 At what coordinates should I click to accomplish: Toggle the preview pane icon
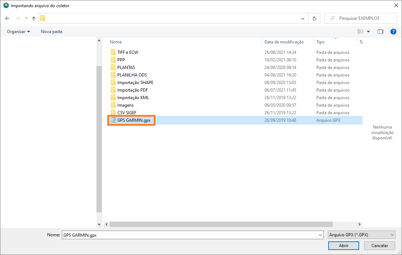(x=380, y=32)
